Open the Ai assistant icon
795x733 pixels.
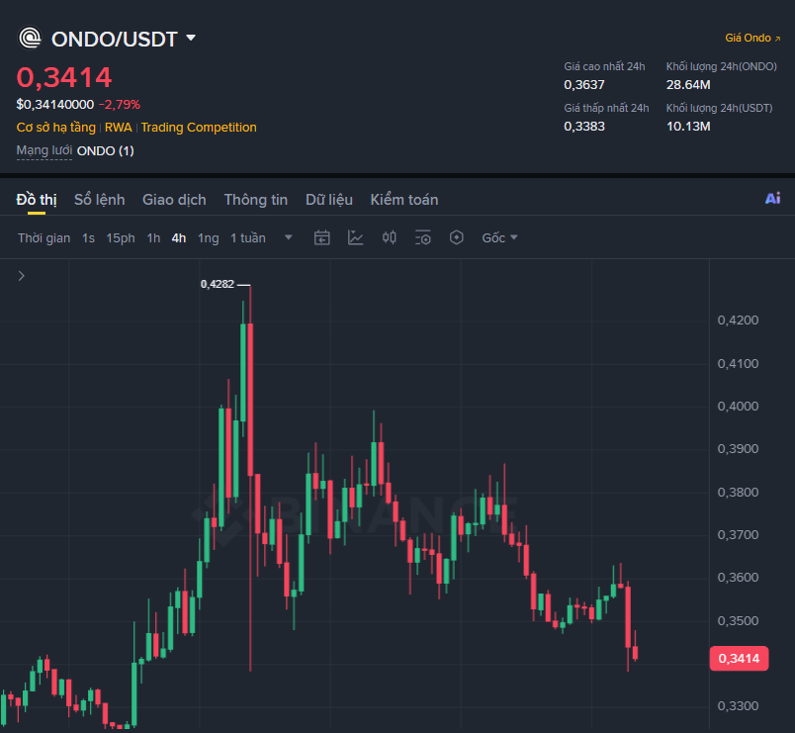pyautogui.click(x=772, y=199)
